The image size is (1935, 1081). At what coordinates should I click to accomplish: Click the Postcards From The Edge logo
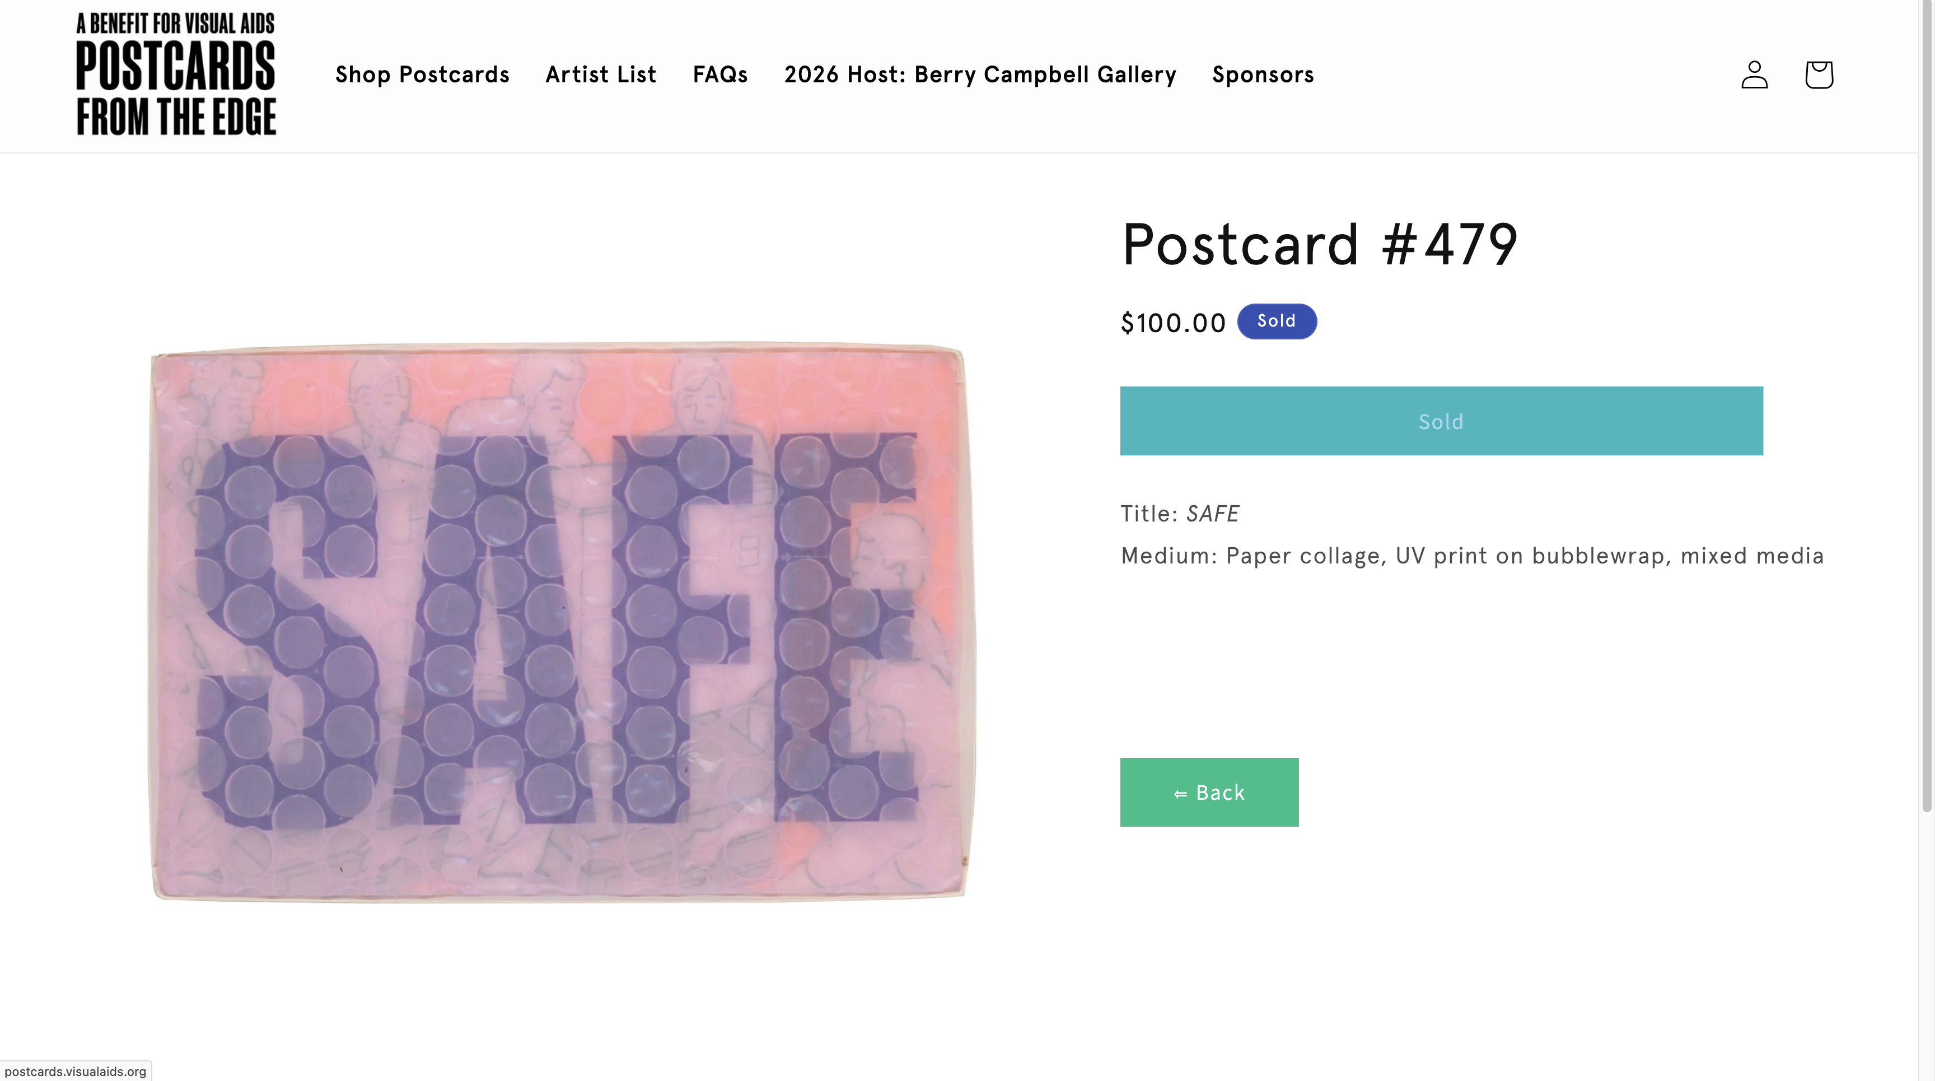[176, 74]
